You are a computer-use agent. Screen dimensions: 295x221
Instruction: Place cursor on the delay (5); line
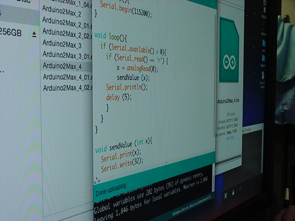pos(119,97)
